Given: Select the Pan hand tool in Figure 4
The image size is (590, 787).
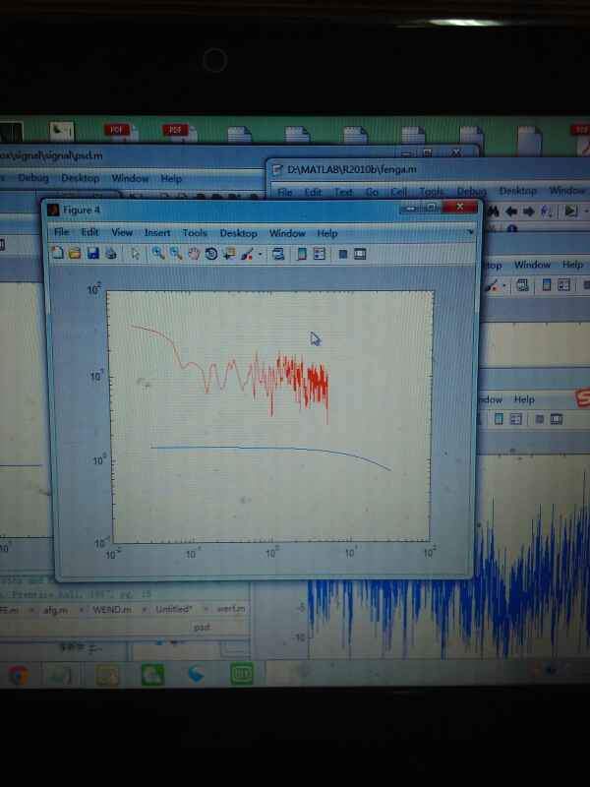Looking at the screenshot, I should pos(194,254).
